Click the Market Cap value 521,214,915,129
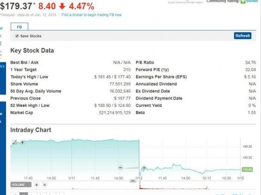Image resolution: width=261 pixels, height=195 pixels. coord(114,113)
